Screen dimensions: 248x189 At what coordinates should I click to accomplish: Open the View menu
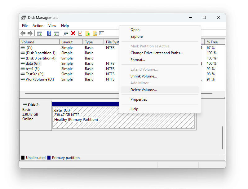pyautogui.click(x=52, y=26)
